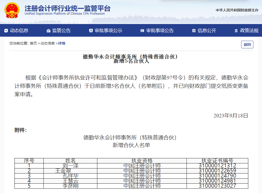Go to 首页 in breadcrumb
Image resolution: width=262 pixels, height=193 pixels.
pyautogui.click(x=33, y=44)
